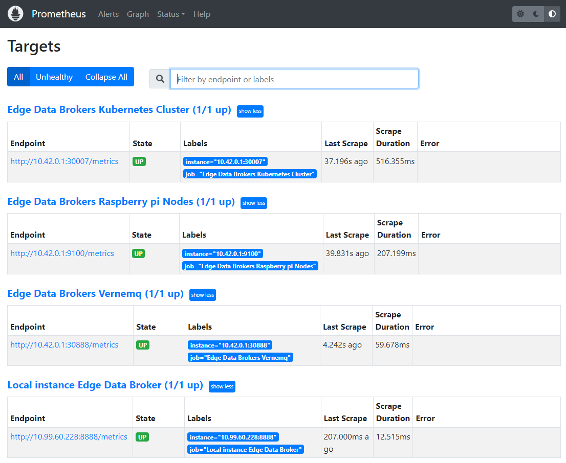Click label job="Edge Data Brokers Kubernetes Cluster"
Screen dimensions: 566x463
(x=250, y=174)
